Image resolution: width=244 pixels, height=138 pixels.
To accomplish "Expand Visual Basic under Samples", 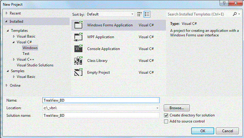I will click(14, 77).
